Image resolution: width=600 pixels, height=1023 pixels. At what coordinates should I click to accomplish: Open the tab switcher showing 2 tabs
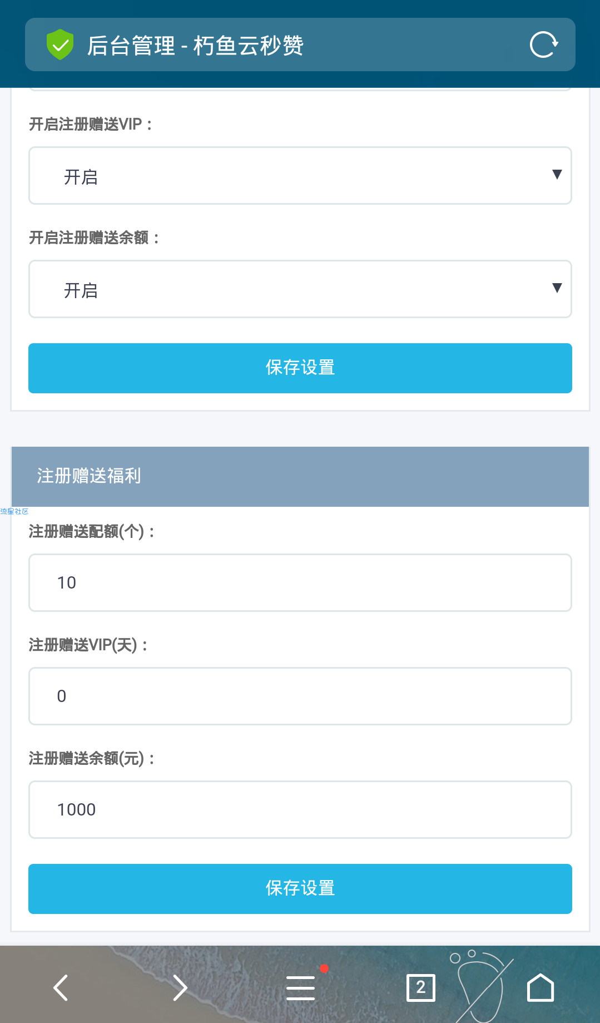(x=421, y=988)
